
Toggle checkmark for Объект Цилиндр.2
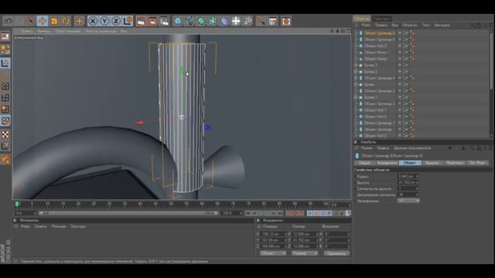407,91
